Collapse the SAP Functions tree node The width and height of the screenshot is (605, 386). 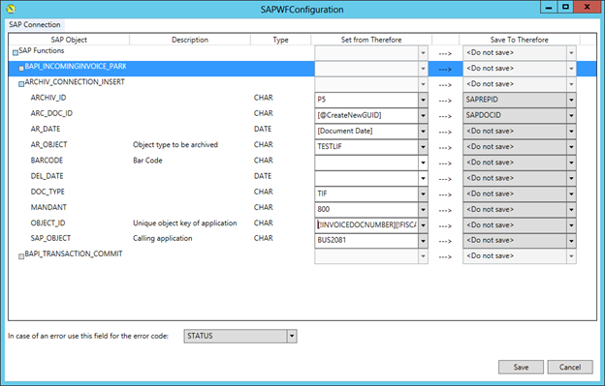coord(16,52)
